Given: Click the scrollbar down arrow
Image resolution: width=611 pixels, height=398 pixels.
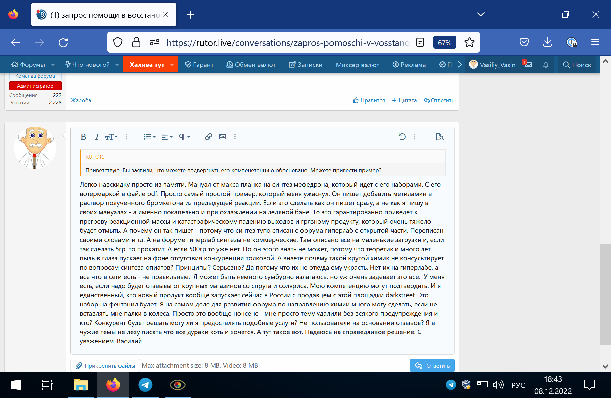Looking at the screenshot, I should point(605,366).
